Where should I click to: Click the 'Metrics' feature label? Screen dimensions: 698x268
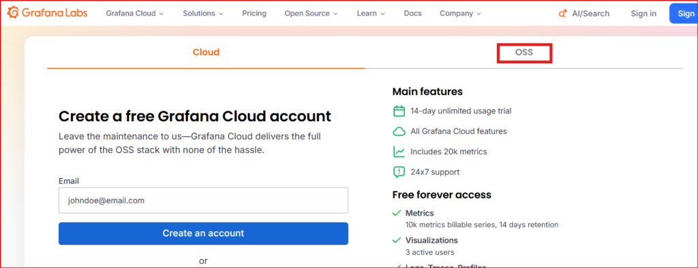420,214
